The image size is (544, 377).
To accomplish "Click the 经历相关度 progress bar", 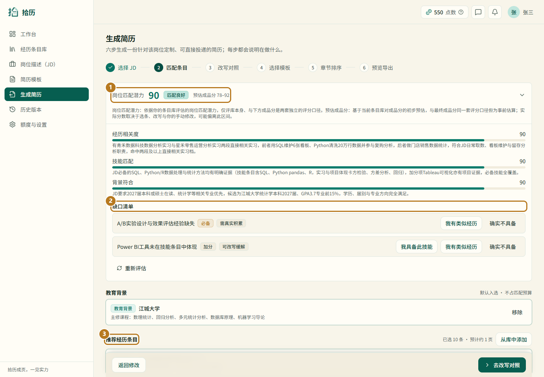I will (x=319, y=140).
